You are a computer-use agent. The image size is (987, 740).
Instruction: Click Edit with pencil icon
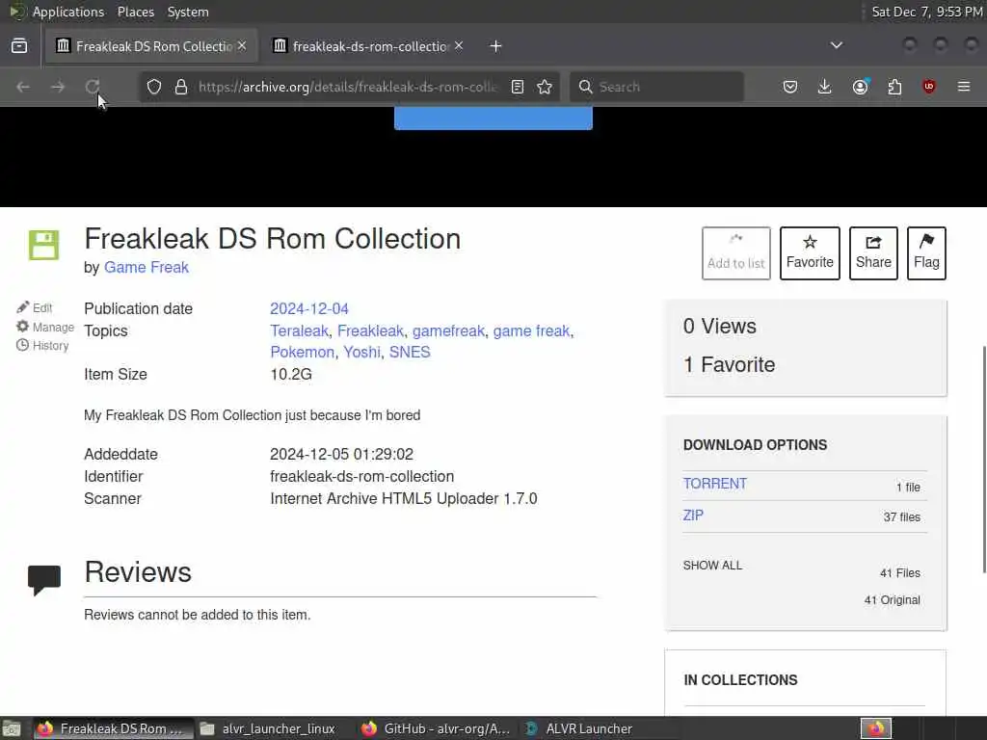click(35, 307)
